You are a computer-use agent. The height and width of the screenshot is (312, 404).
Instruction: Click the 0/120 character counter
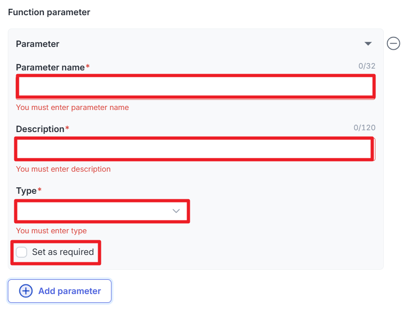(364, 128)
